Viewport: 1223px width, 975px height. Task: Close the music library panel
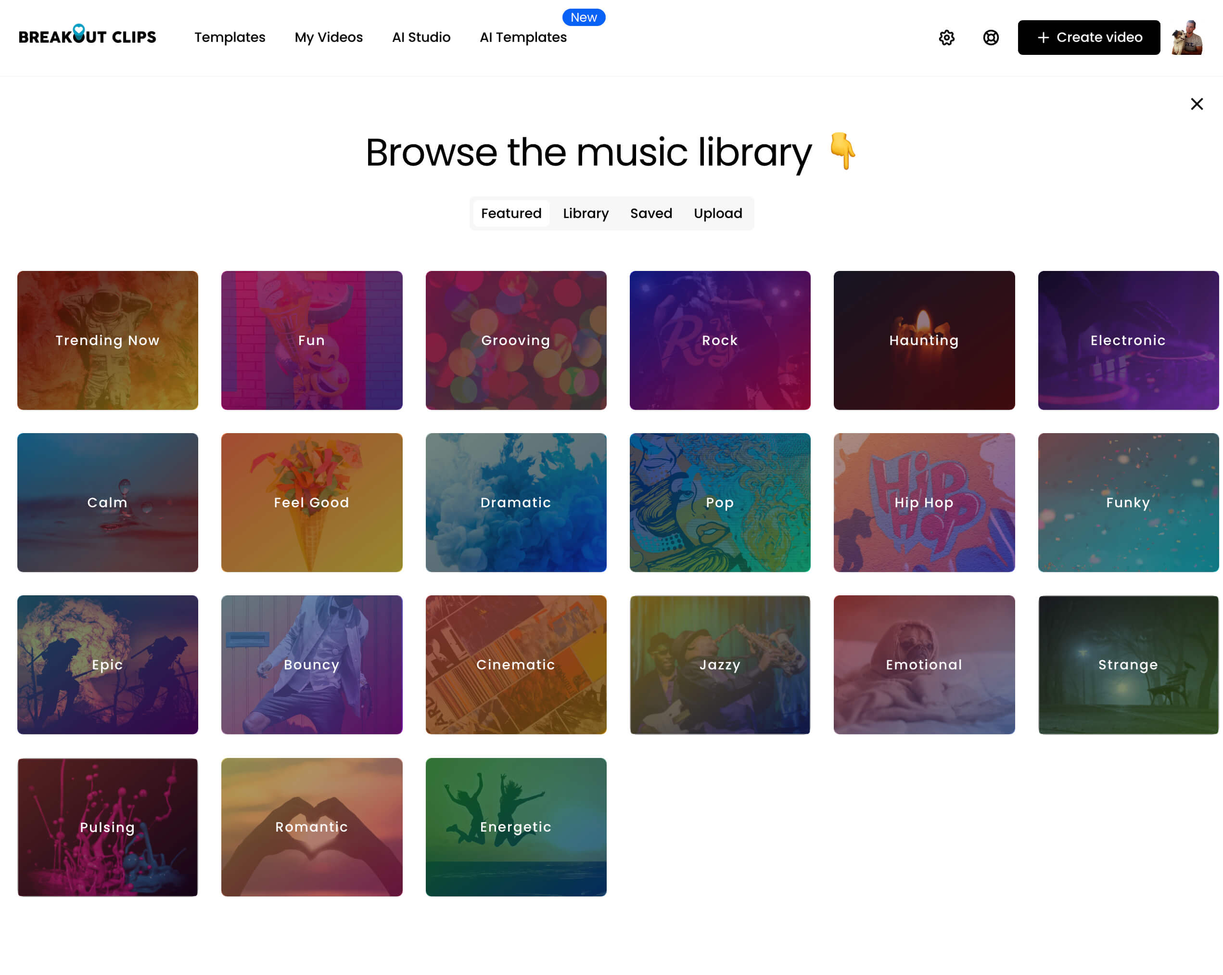point(1197,104)
